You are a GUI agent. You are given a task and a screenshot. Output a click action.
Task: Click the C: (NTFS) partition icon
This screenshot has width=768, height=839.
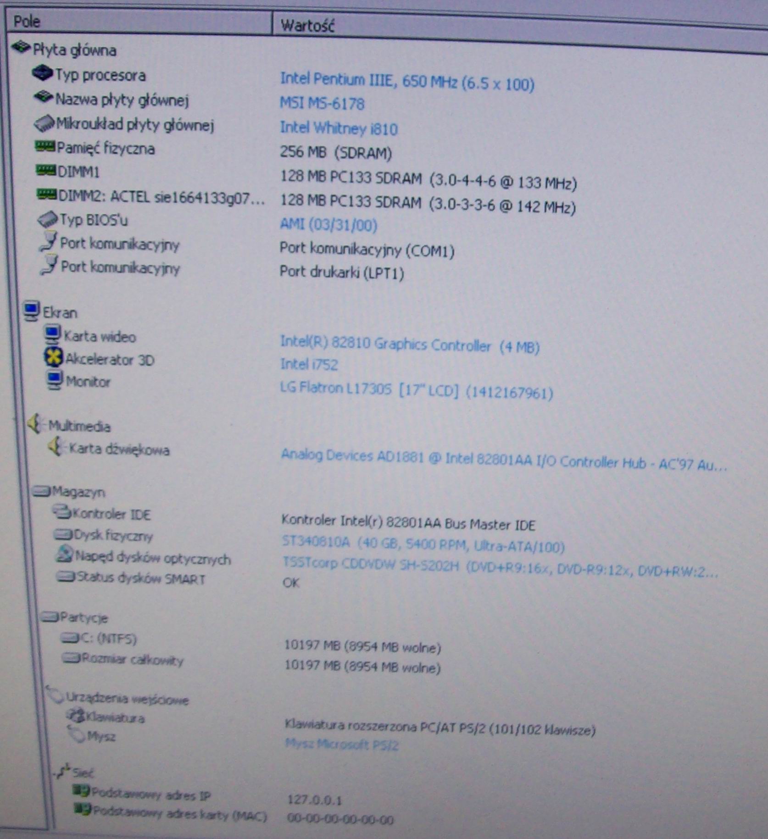pos(70,638)
